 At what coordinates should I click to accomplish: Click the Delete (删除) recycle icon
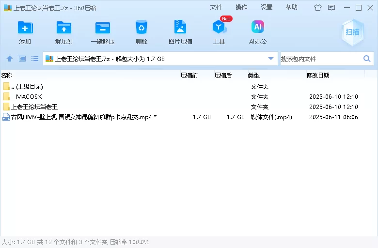point(142,28)
